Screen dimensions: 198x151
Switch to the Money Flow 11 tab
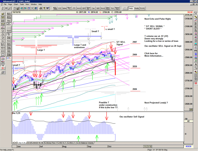50,144
